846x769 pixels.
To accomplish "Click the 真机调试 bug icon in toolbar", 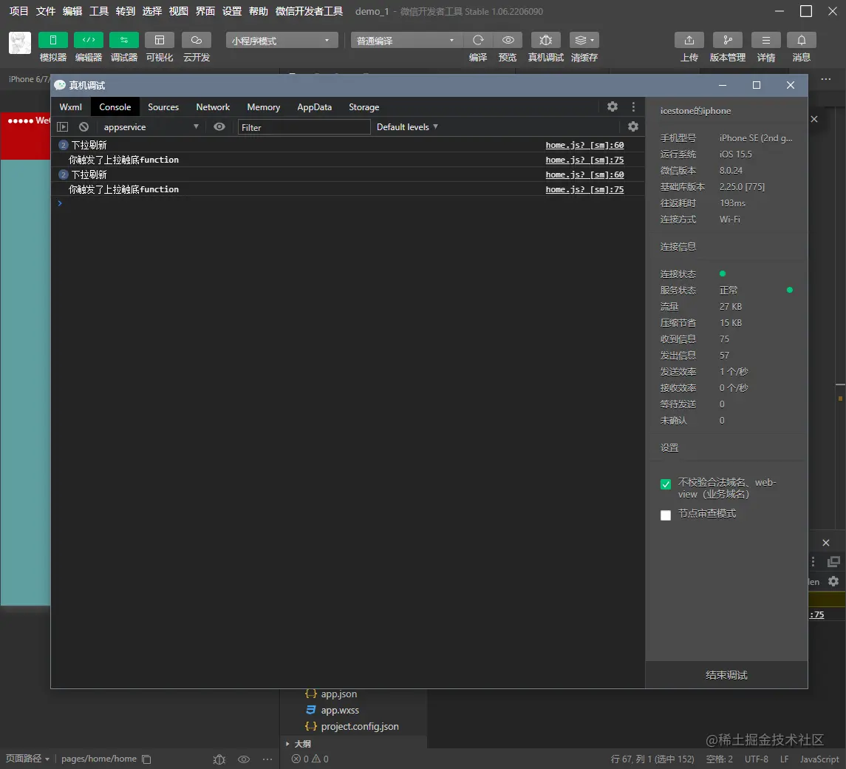I will [545, 40].
